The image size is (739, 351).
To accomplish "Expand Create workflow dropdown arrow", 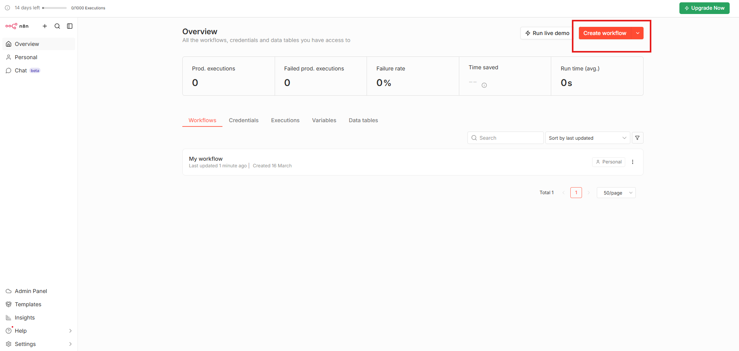I will (638, 33).
